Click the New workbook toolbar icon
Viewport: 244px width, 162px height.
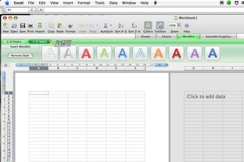tap(6, 26)
